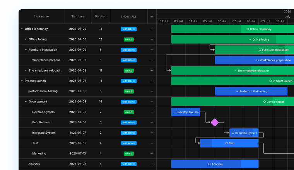Collapse the Office itinerancy task group
This screenshot has width=294, height=170.
pyautogui.click(x=22, y=29)
